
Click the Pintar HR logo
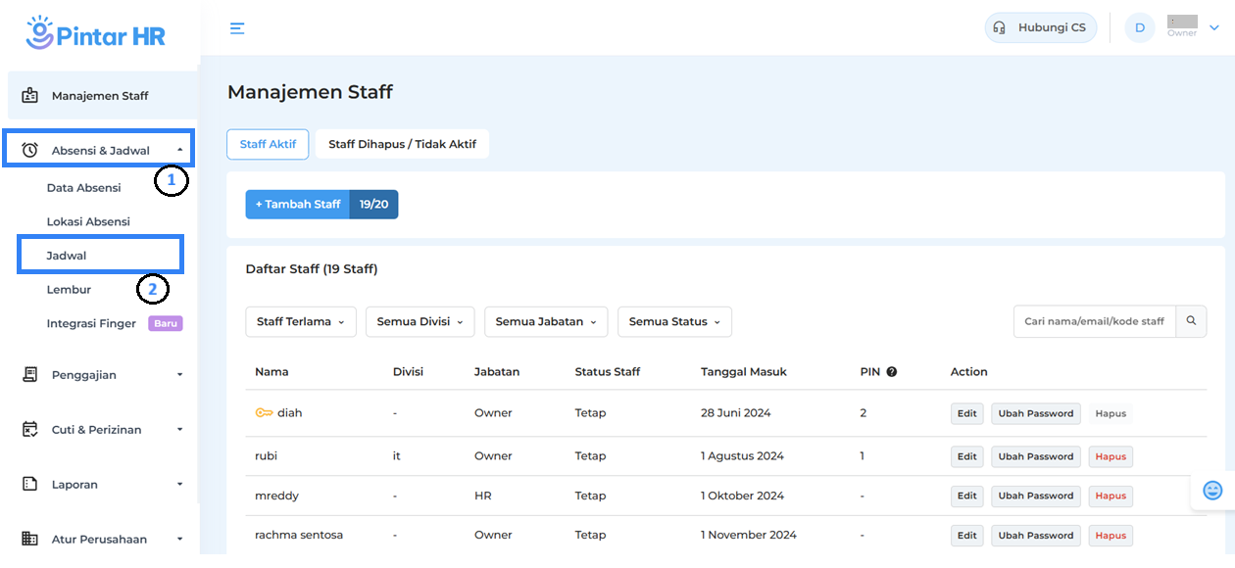pyautogui.click(x=96, y=33)
